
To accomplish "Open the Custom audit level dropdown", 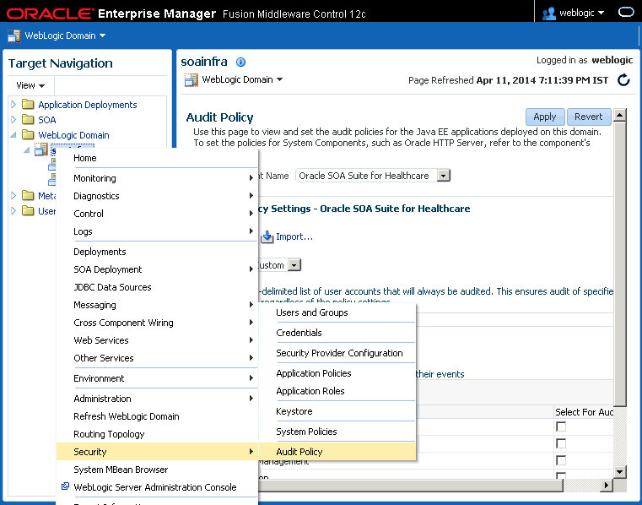I will (294, 265).
